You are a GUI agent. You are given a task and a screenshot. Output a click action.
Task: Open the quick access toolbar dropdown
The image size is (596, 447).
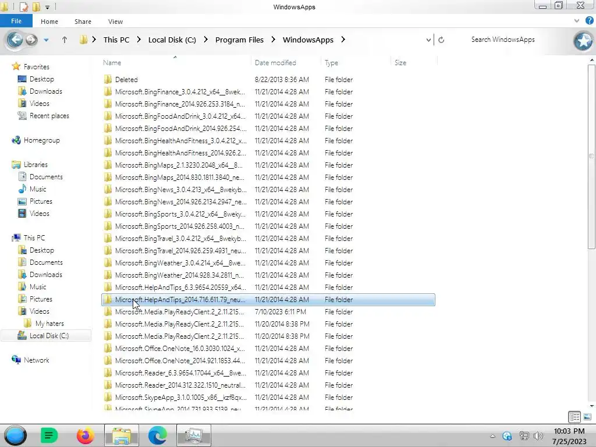click(48, 7)
